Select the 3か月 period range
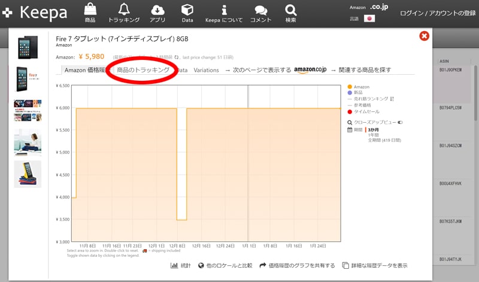479x282 pixels. [373, 130]
